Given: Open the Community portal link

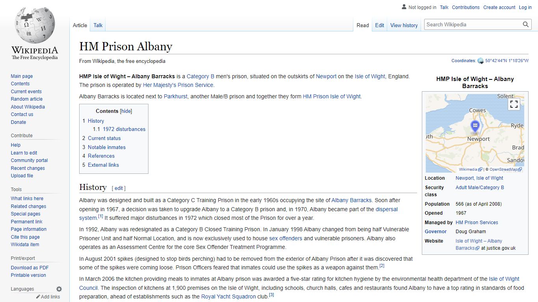Looking at the screenshot, I should tap(29, 160).
